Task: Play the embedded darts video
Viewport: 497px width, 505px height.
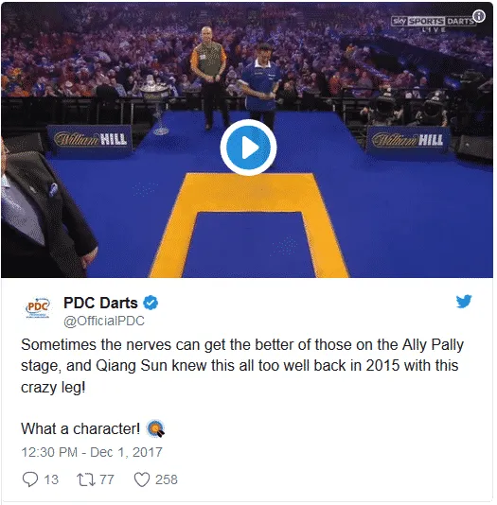Action: coord(248,148)
